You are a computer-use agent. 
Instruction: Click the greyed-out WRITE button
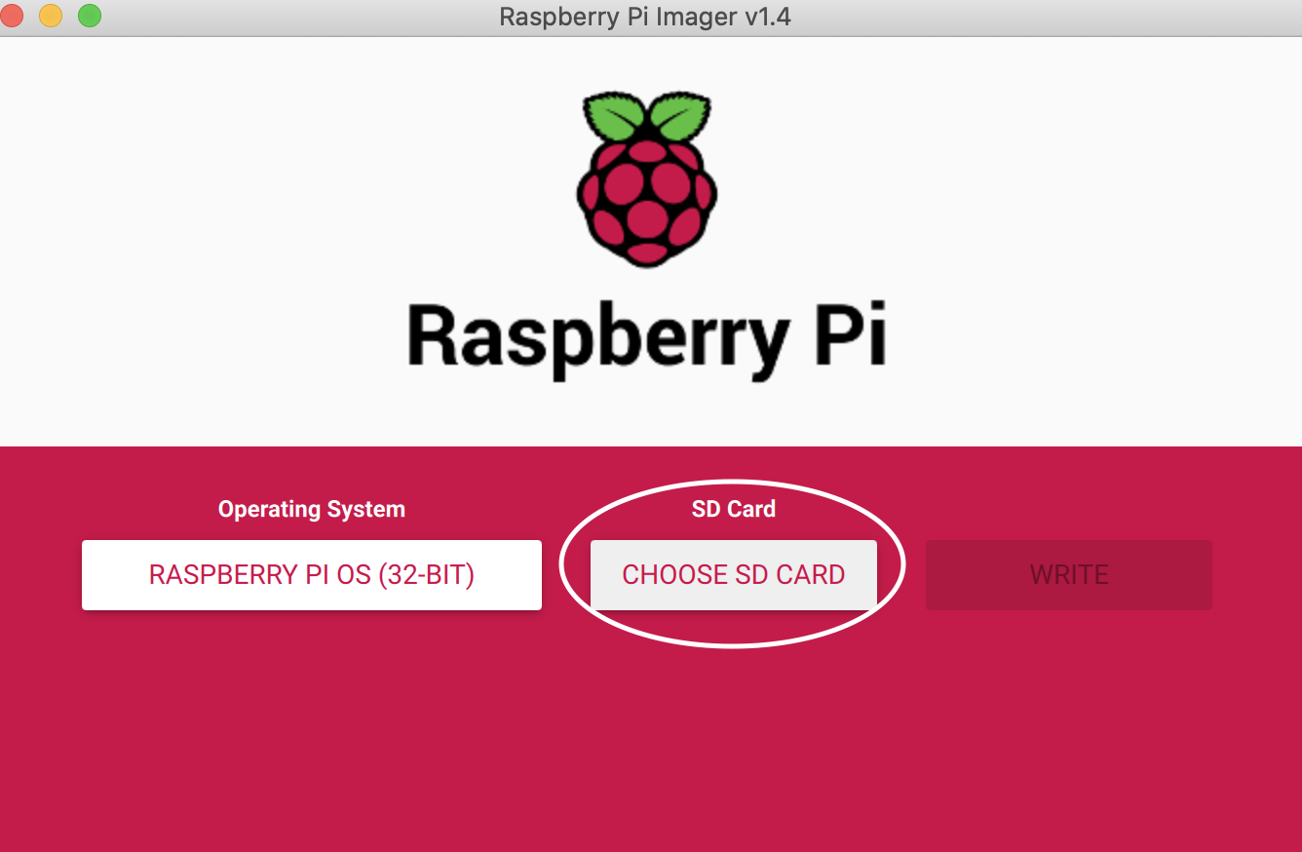pyautogui.click(x=1069, y=575)
